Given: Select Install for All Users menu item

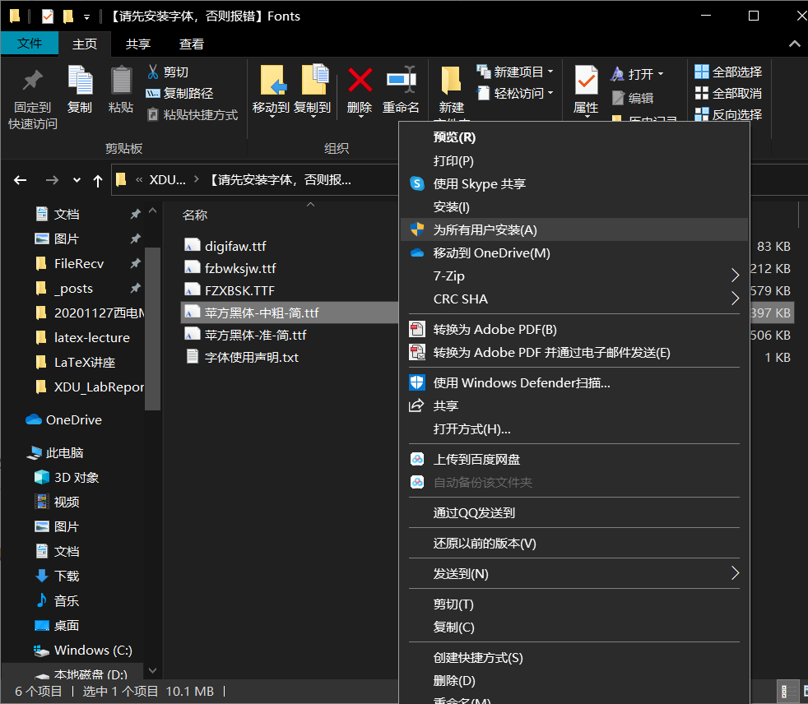Looking at the screenshot, I should (485, 230).
